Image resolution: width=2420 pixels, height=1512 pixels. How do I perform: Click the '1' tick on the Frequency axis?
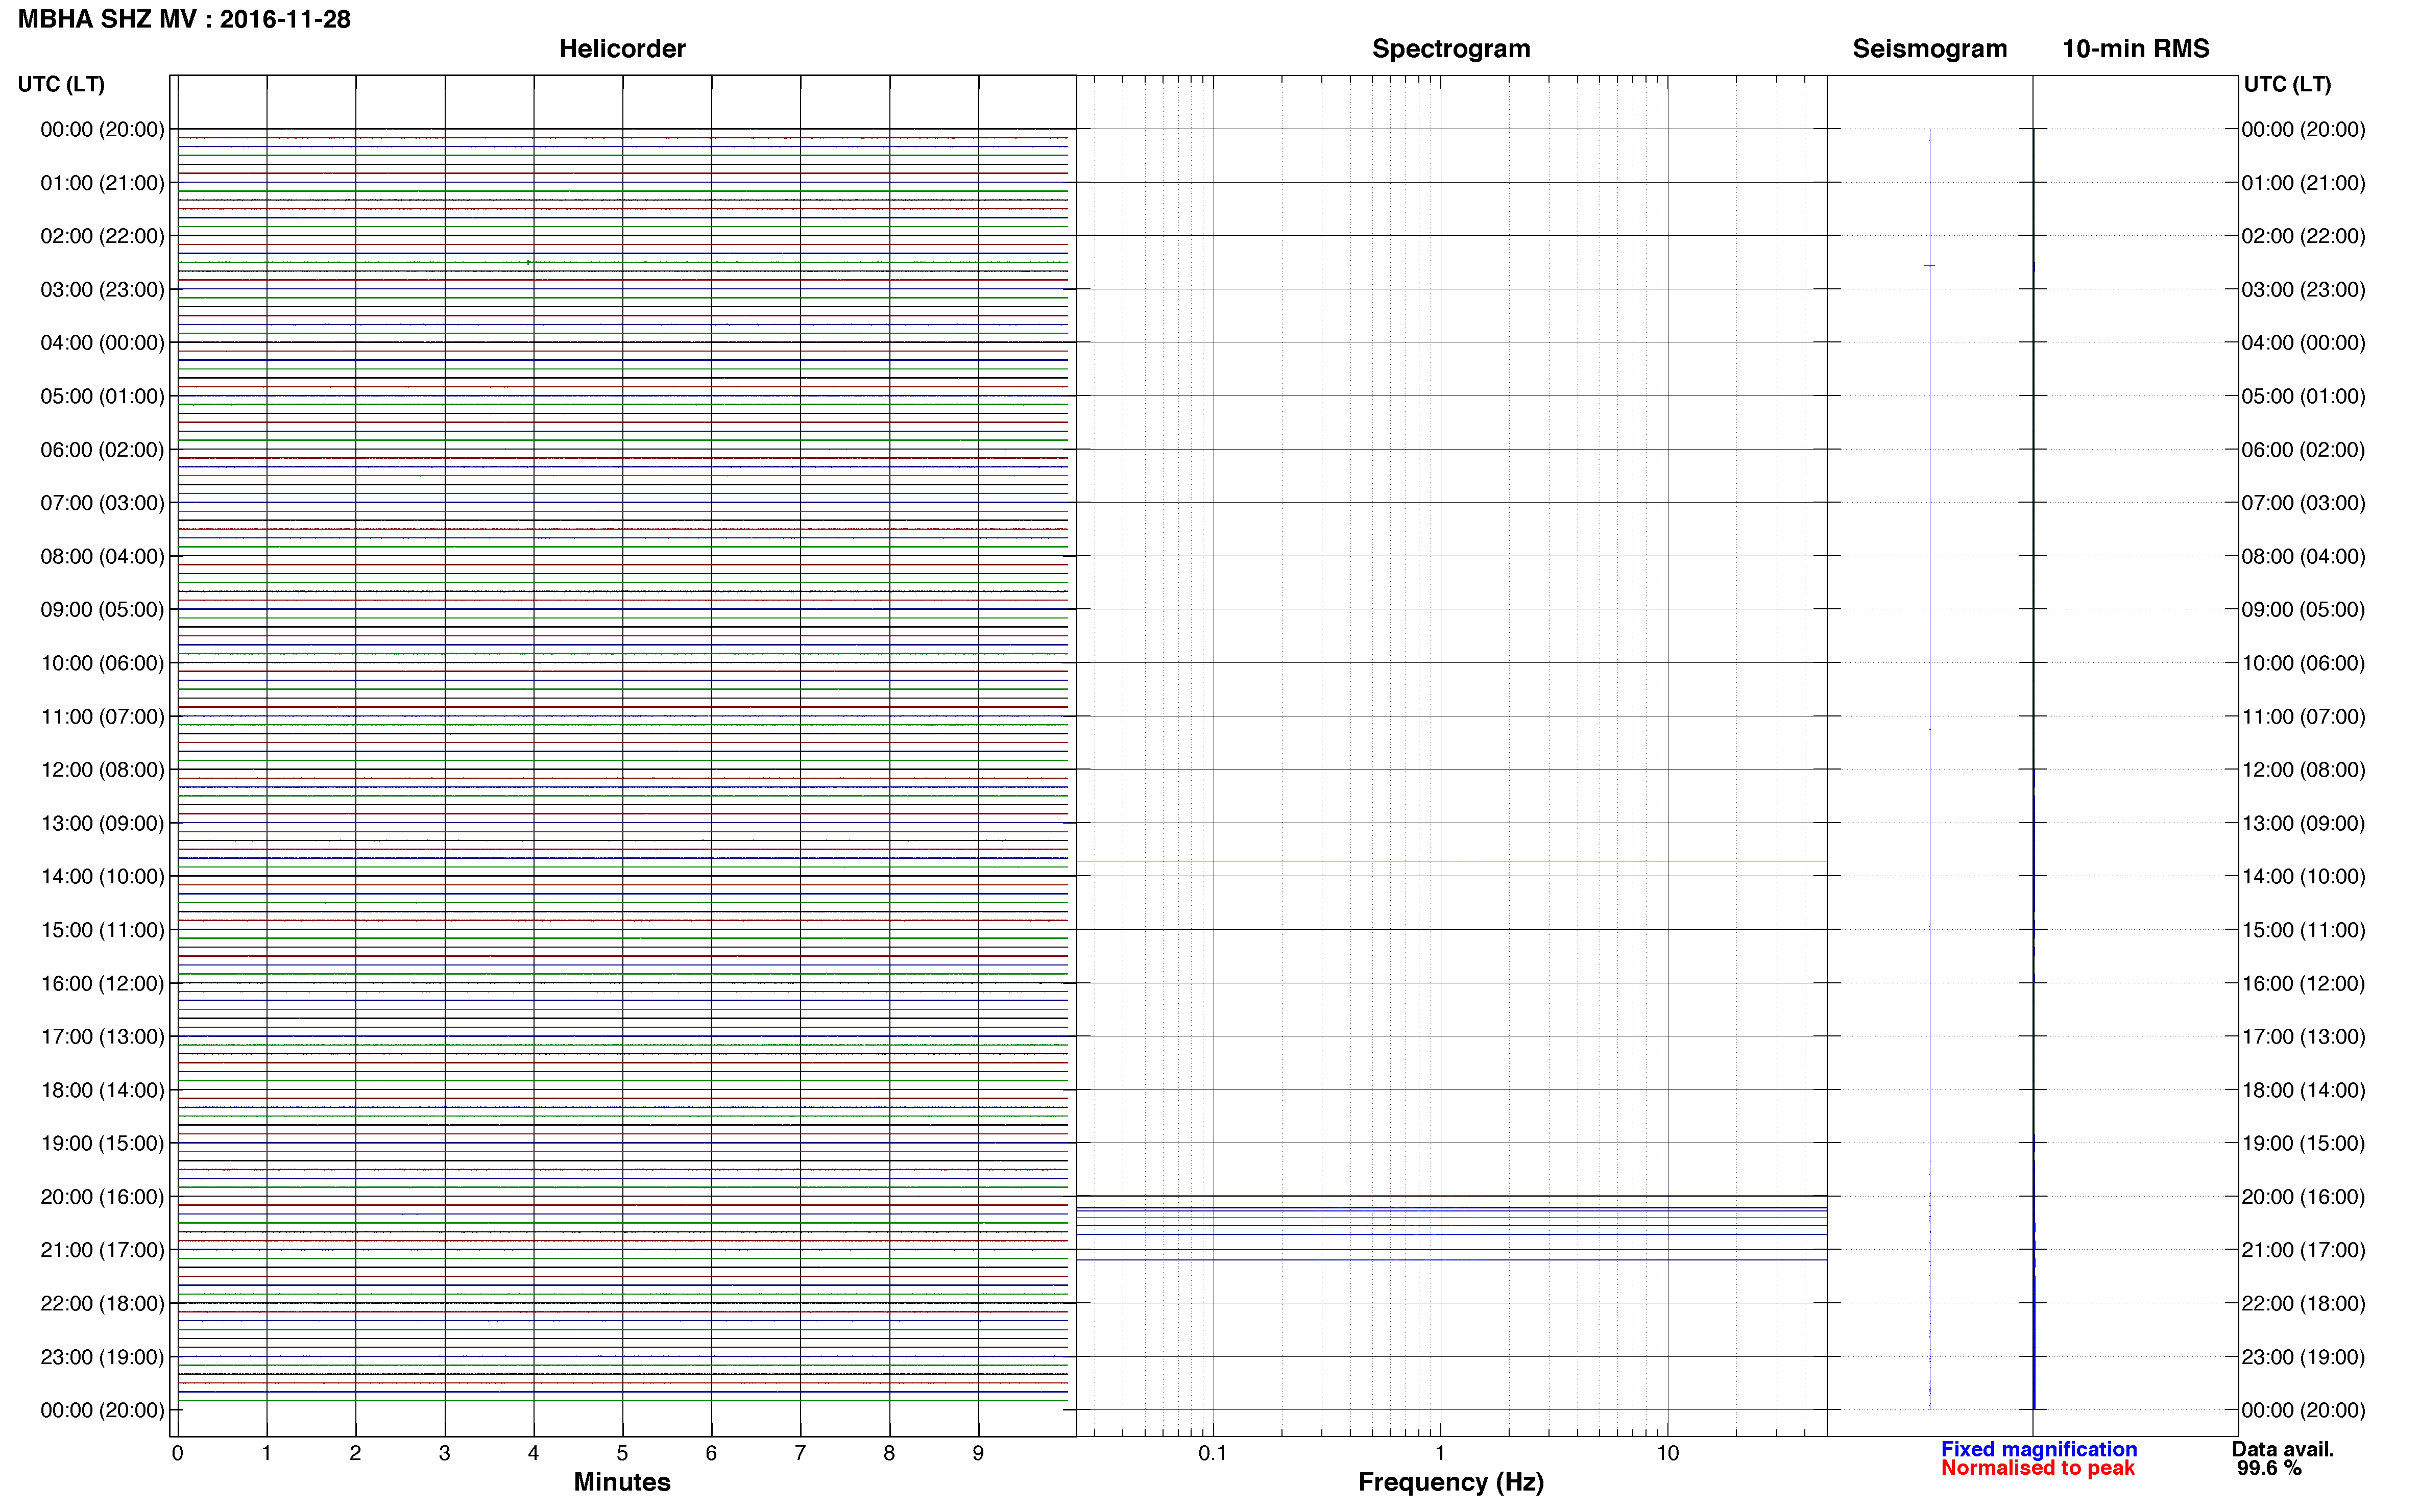point(1440,1453)
